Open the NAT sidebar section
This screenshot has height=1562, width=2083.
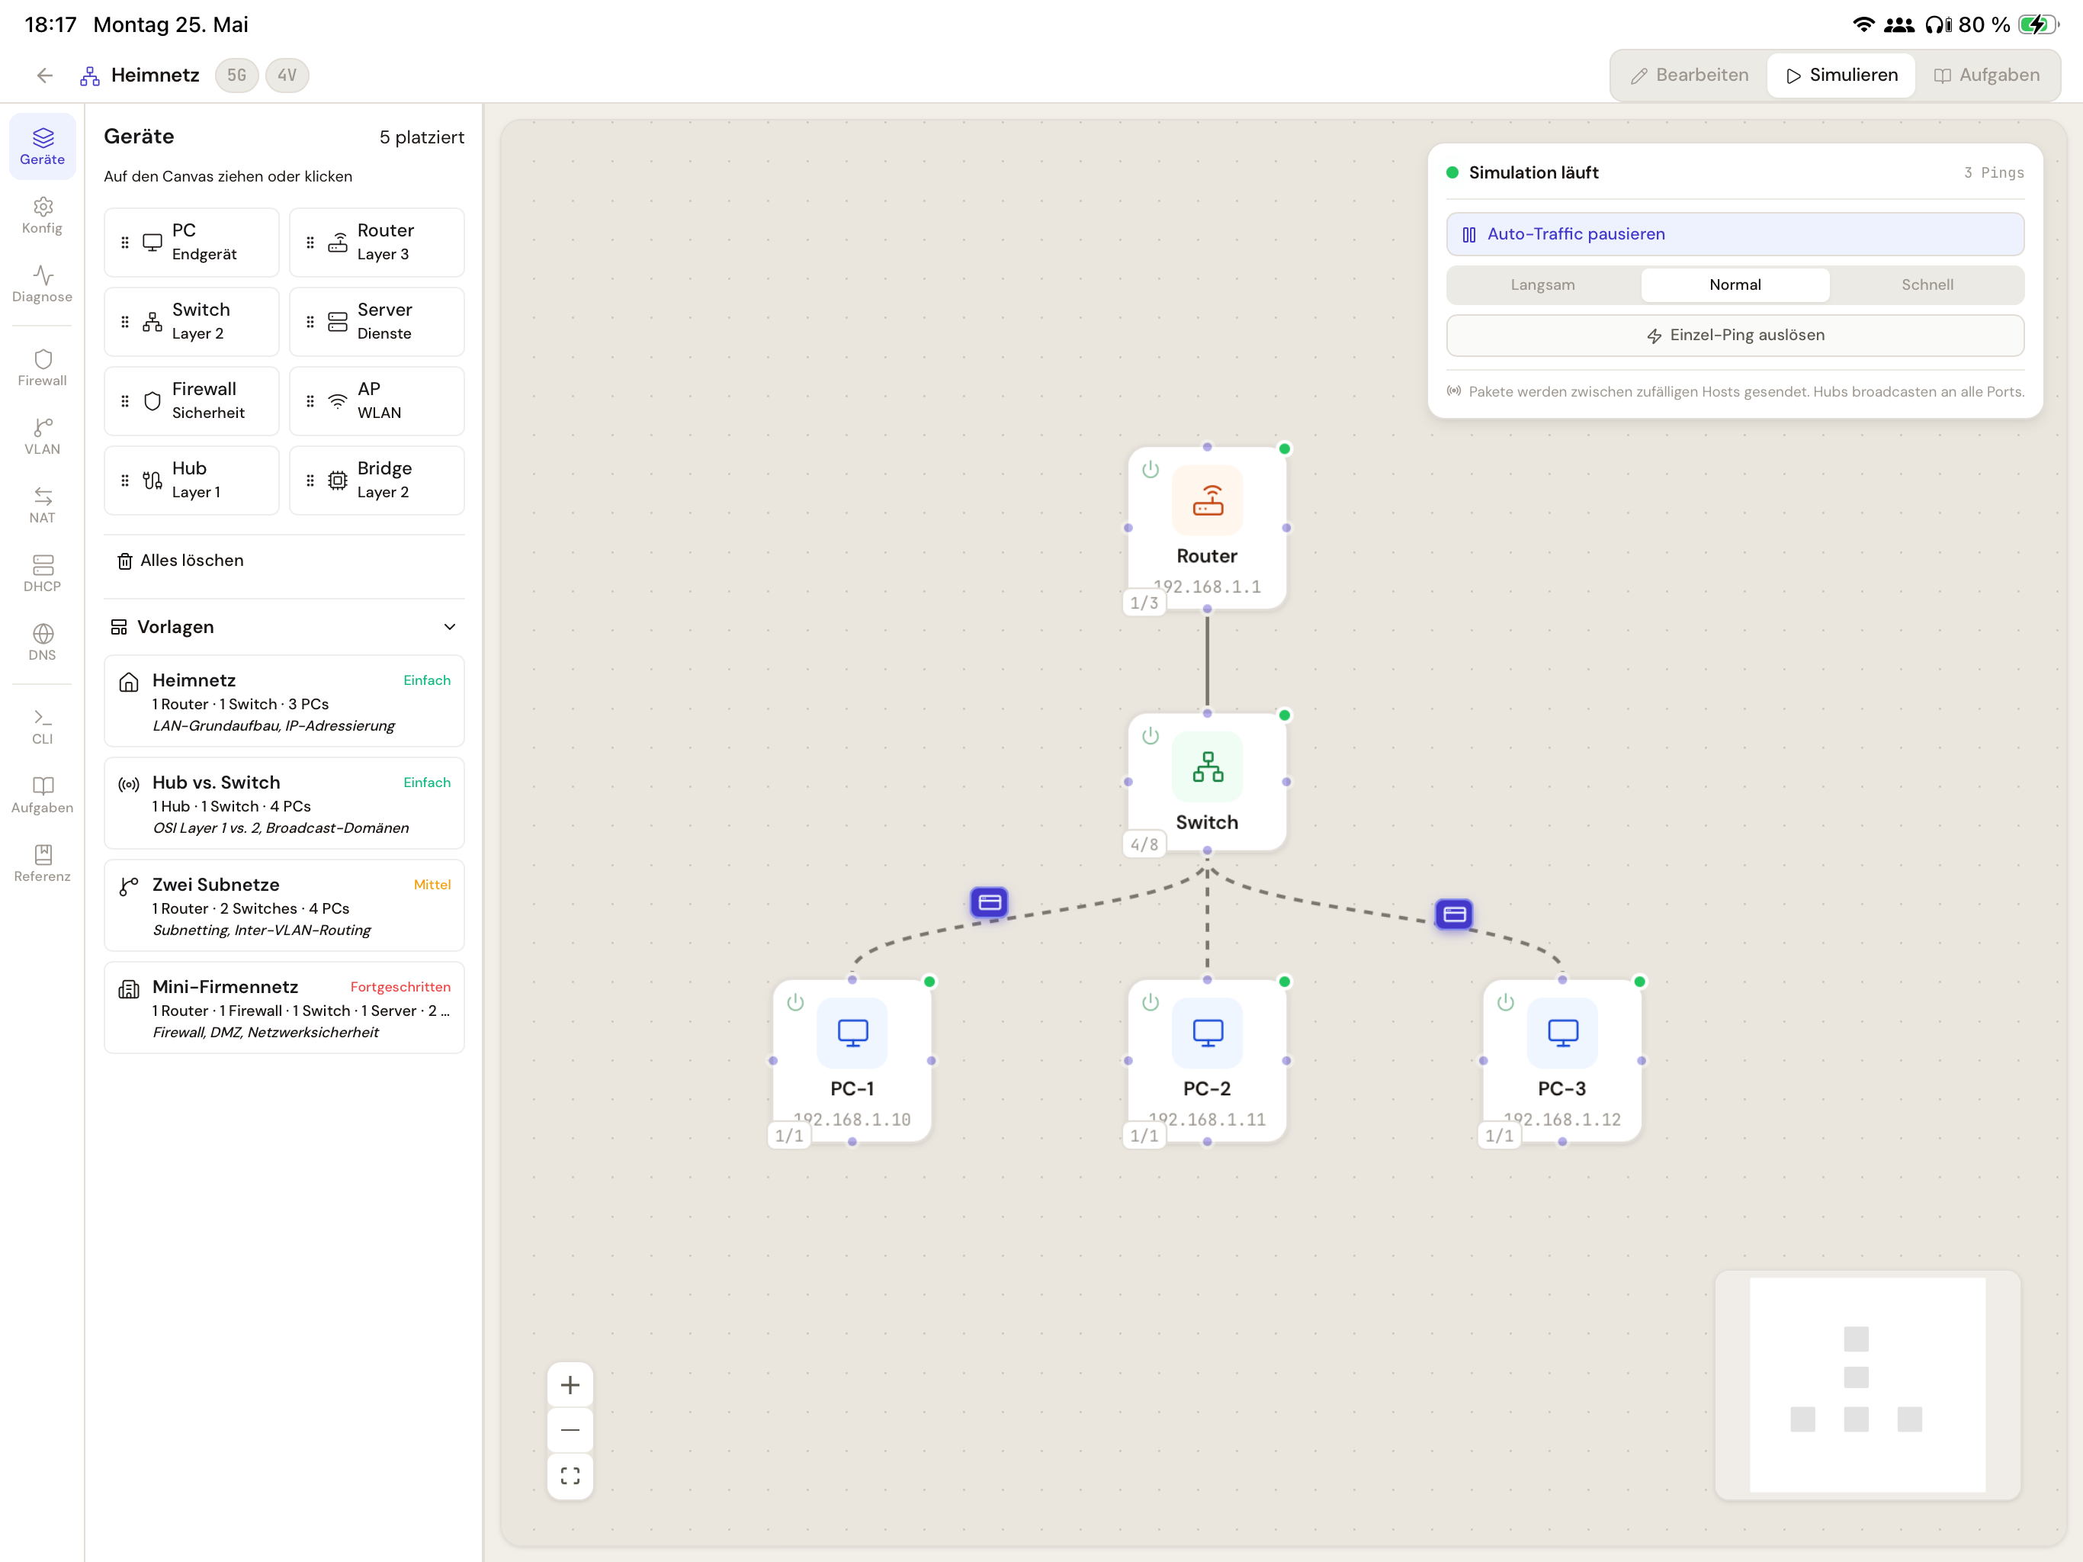43,506
